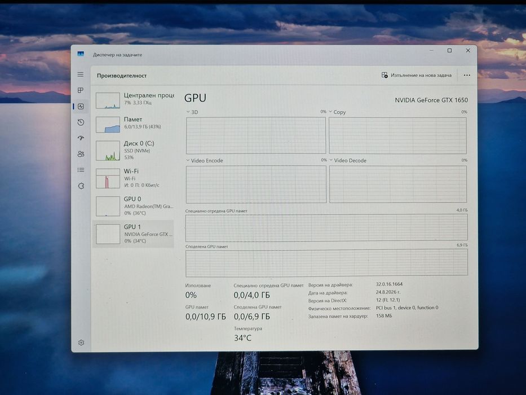Click the Disk 0 activity thumbnail graph

tap(108, 151)
